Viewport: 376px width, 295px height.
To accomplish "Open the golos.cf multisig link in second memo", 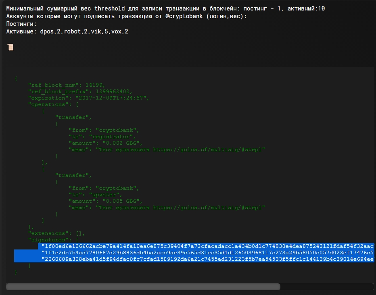I will (x=209, y=208).
